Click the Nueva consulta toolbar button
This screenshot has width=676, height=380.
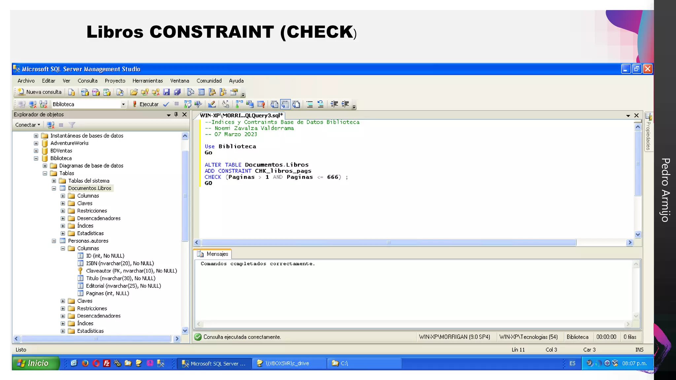pyautogui.click(x=40, y=92)
